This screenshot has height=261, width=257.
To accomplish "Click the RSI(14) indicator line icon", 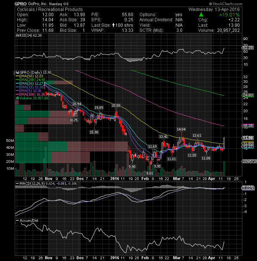I will tap(17, 36).
